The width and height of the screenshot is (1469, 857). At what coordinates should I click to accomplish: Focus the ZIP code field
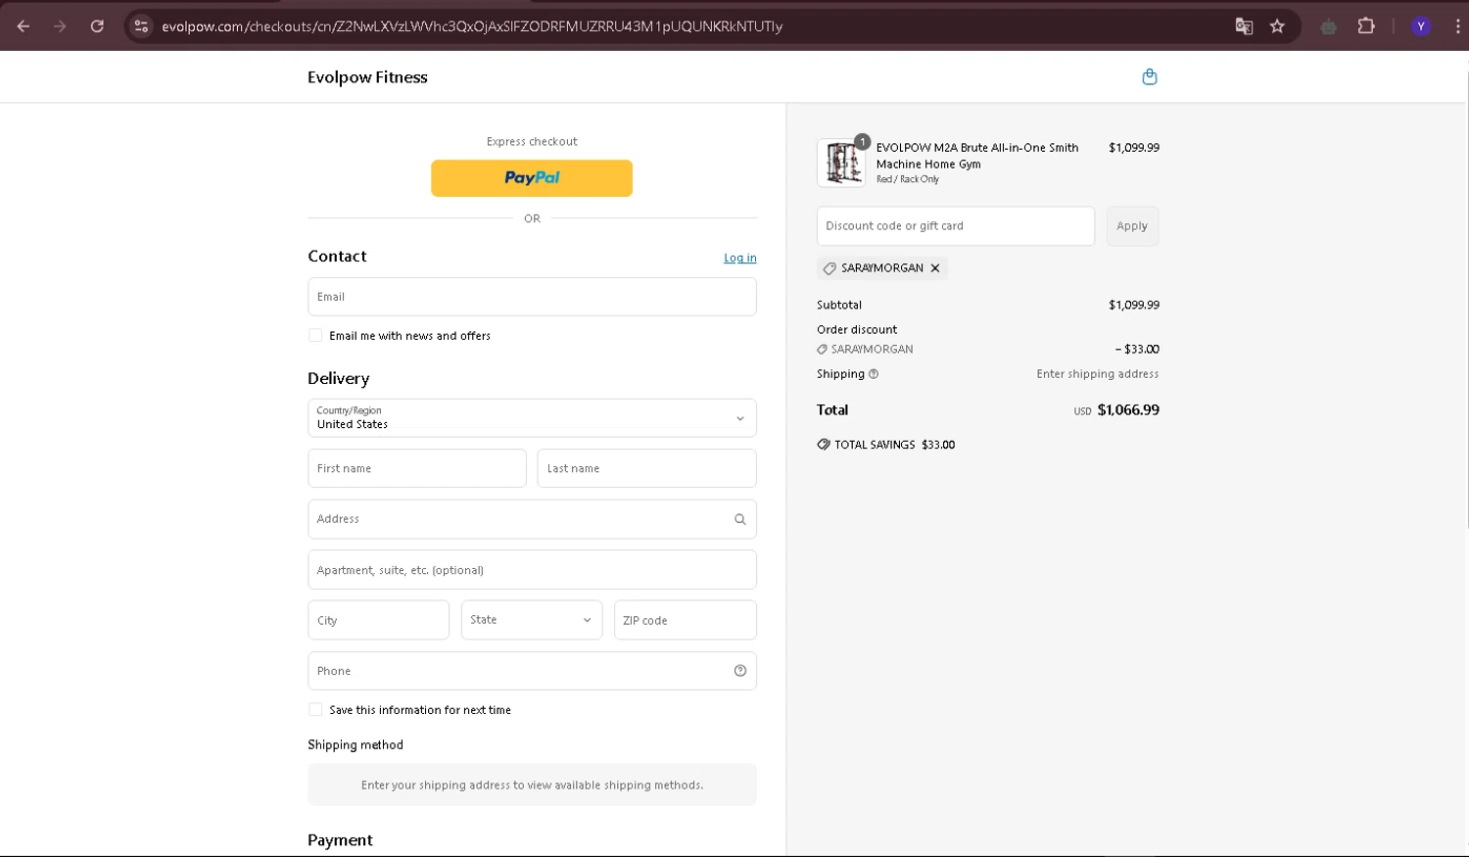click(686, 620)
